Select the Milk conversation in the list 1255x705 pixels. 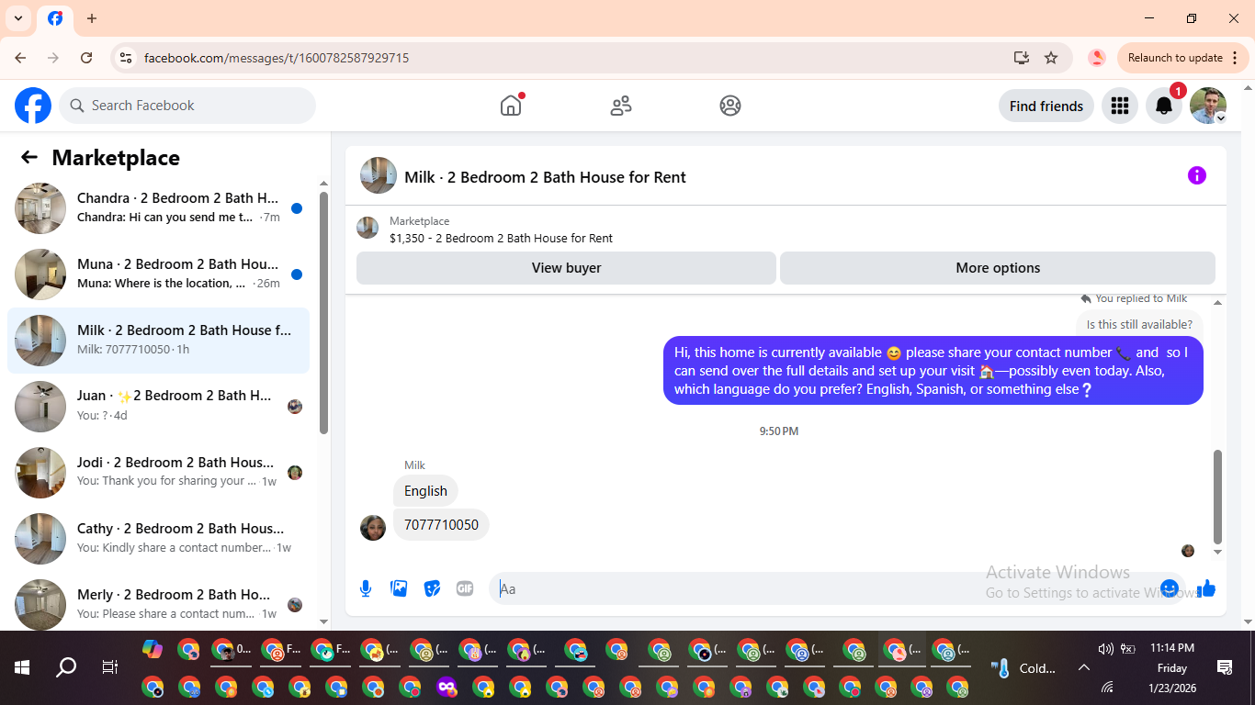(x=159, y=341)
